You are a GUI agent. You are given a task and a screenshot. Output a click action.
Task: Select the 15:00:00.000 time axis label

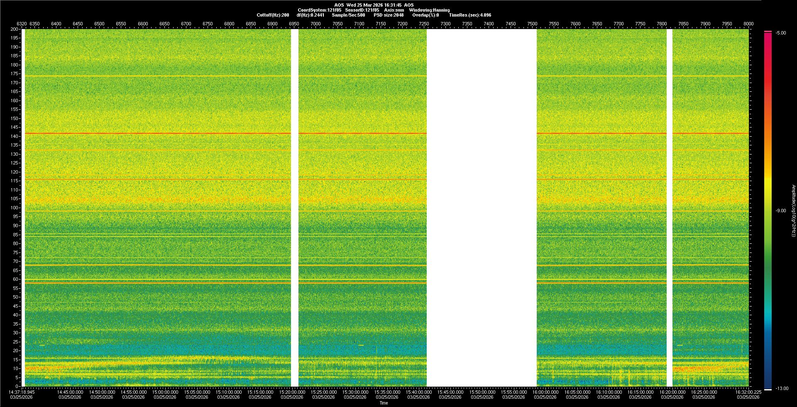[x=165, y=392]
